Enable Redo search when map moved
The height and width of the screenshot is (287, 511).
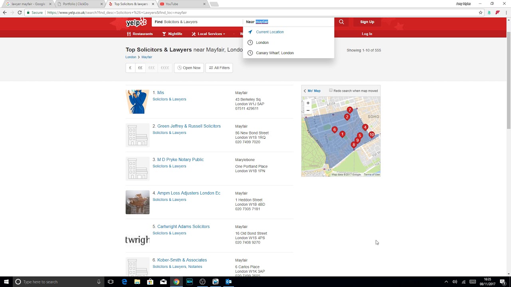click(331, 90)
